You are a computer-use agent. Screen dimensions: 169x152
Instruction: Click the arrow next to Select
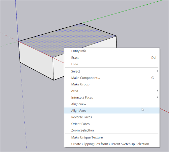157,71
